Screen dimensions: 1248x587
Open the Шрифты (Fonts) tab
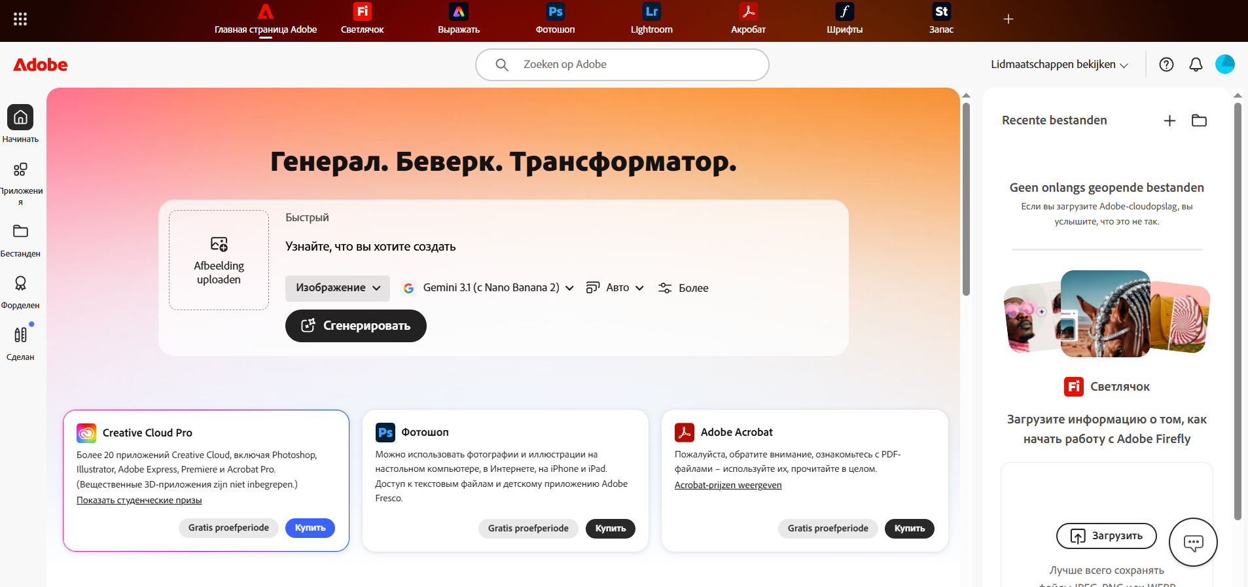coord(845,19)
